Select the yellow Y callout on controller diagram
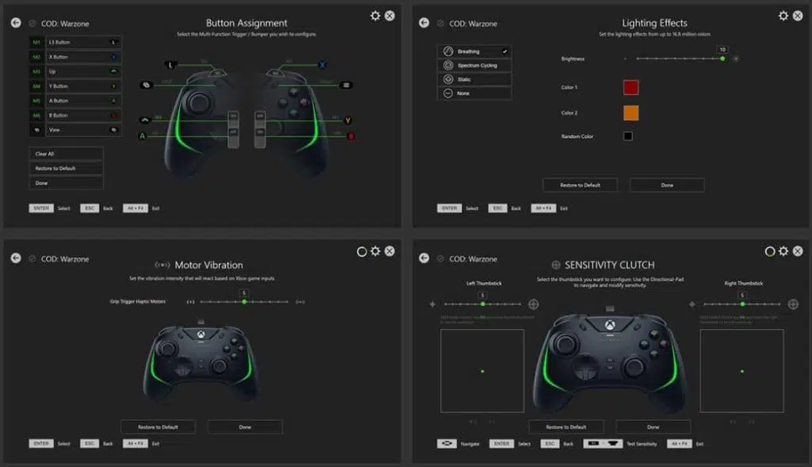The width and height of the screenshot is (812, 467). coord(348,121)
